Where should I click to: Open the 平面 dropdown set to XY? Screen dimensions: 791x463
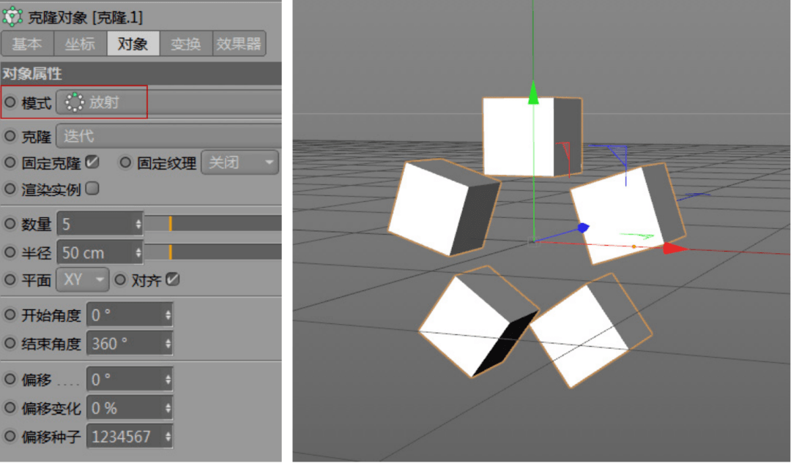coord(82,279)
